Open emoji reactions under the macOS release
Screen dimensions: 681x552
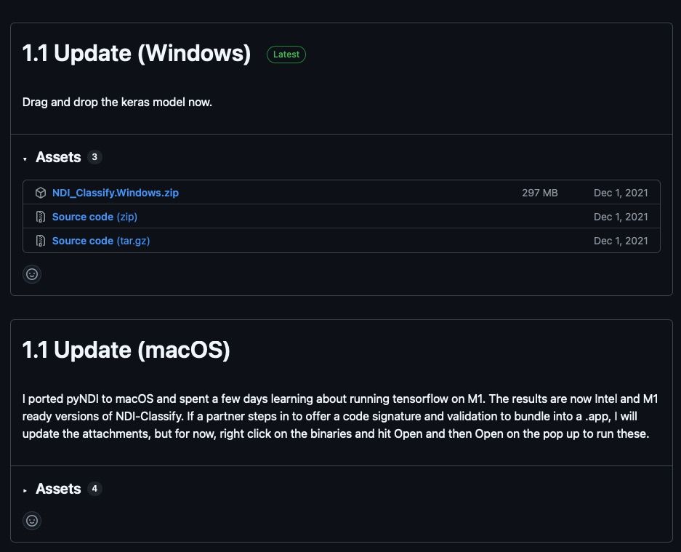(32, 521)
